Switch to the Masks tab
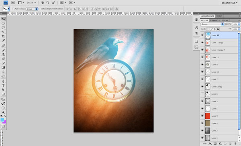 click(219, 16)
